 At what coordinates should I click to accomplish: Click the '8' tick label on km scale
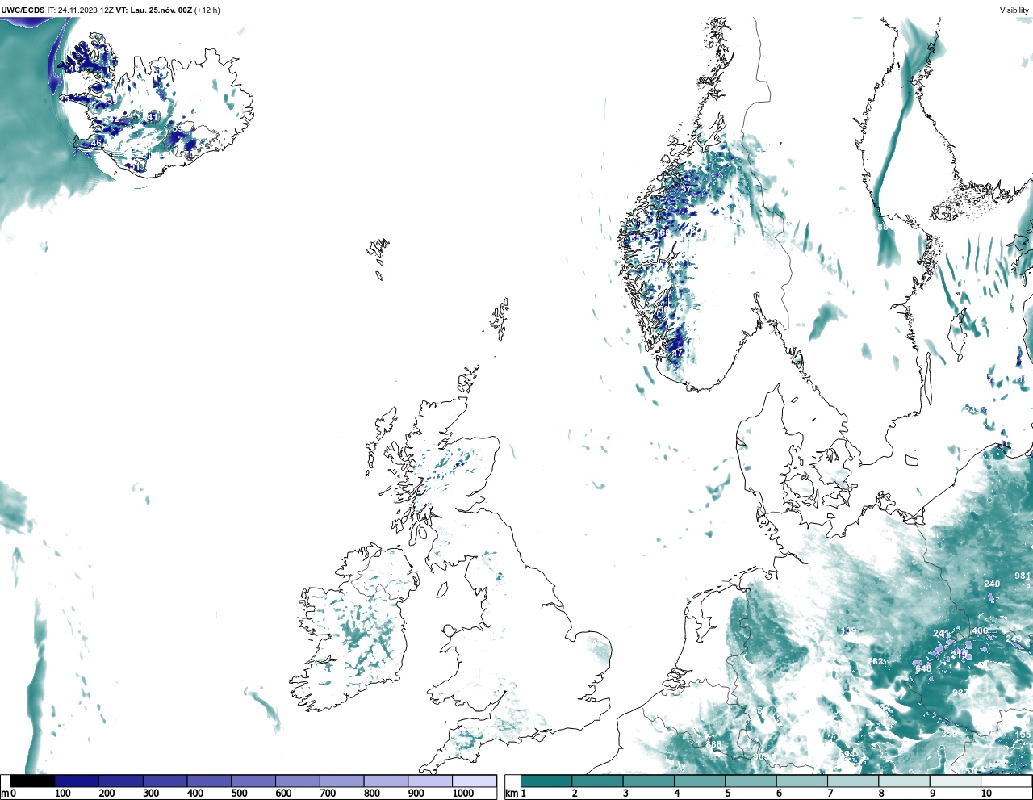(881, 794)
